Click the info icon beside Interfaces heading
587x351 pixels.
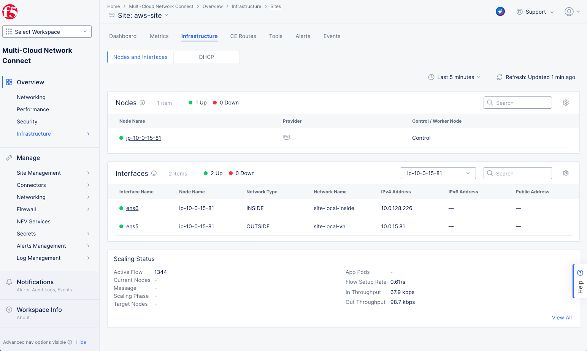click(154, 173)
